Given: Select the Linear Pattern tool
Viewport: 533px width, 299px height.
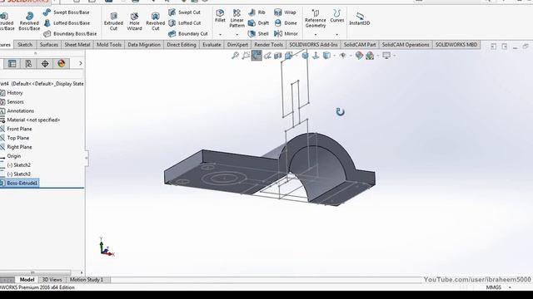Looking at the screenshot, I should (x=237, y=18).
